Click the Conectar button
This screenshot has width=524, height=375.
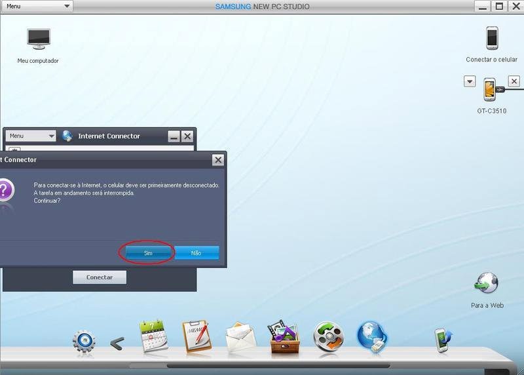pos(100,277)
